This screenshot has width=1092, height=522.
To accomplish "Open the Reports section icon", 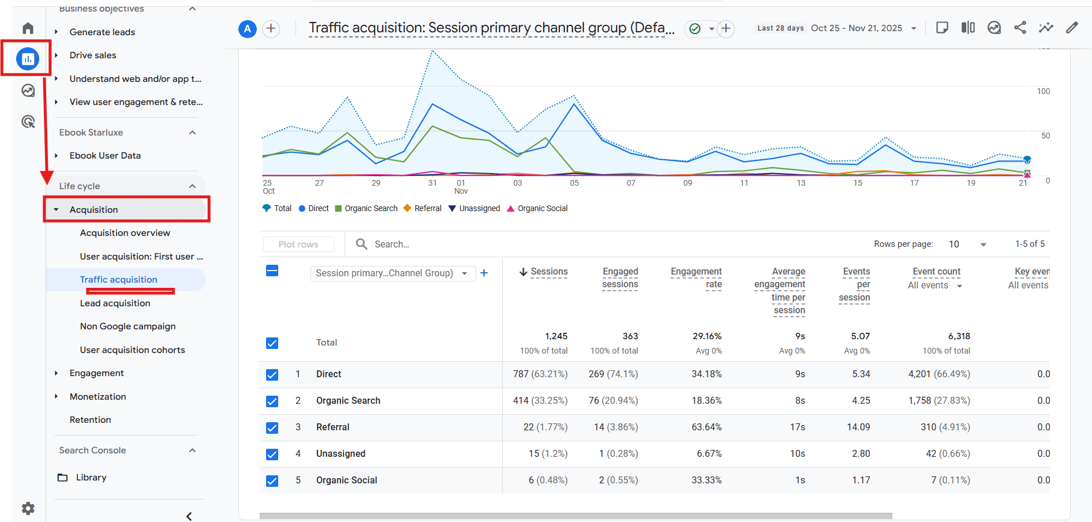I will (x=27, y=58).
